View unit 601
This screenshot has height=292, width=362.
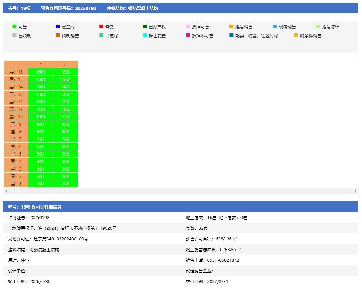coord(41,146)
